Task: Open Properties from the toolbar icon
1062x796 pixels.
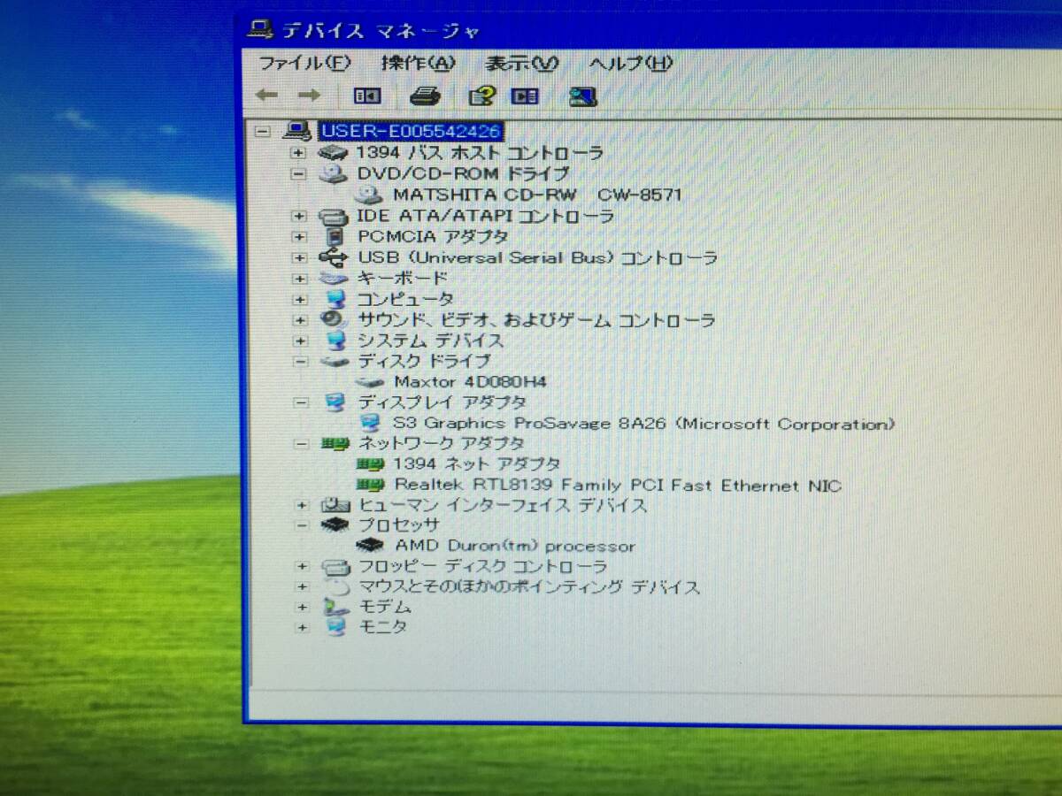Action: [481, 96]
